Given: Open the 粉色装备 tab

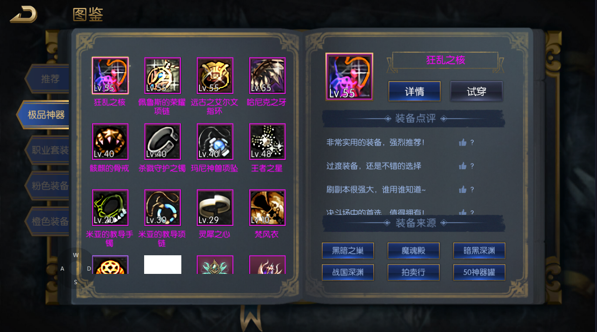Looking at the screenshot, I should click(48, 186).
